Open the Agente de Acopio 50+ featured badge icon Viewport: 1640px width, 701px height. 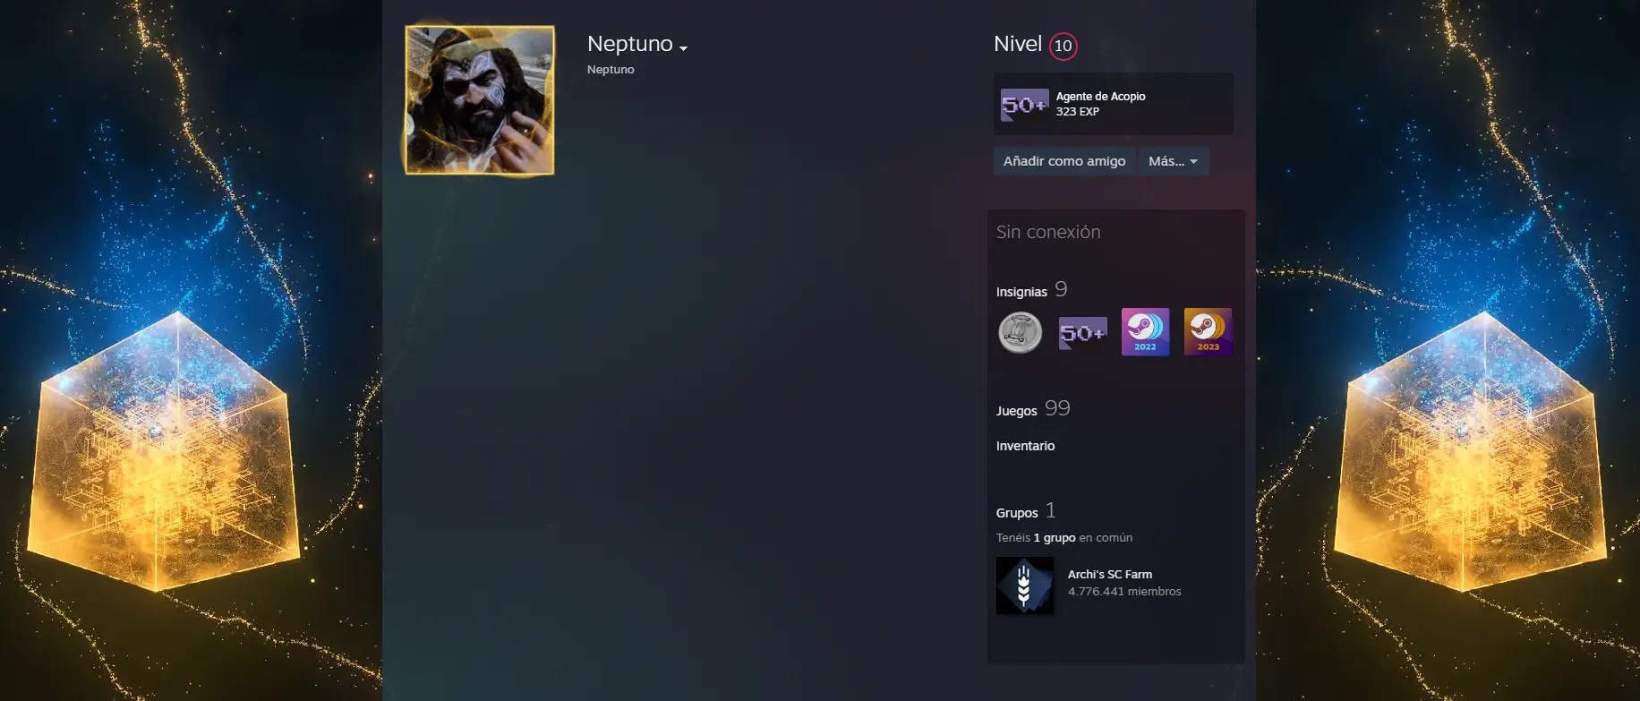coord(1024,105)
